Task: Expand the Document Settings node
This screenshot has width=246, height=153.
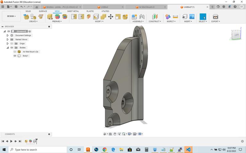Action: pos(8,35)
